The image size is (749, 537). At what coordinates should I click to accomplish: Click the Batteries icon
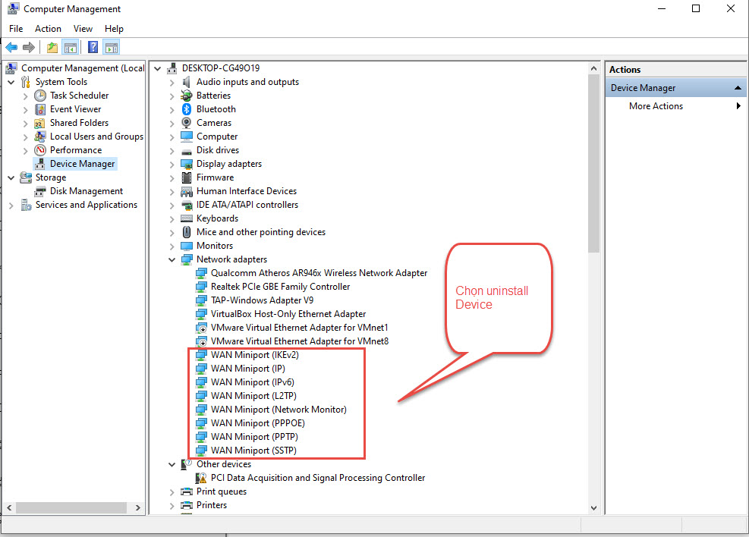click(x=187, y=96)
